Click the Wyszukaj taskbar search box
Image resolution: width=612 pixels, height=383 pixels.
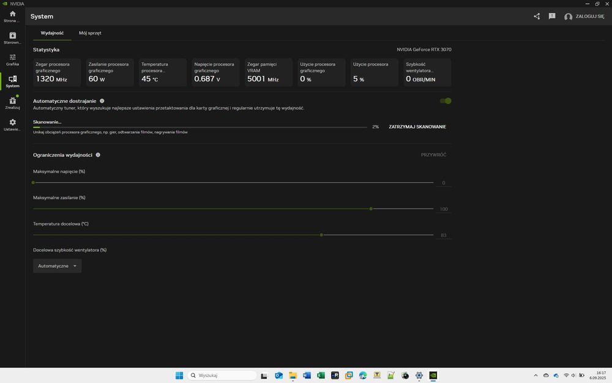tap(222, 376)
